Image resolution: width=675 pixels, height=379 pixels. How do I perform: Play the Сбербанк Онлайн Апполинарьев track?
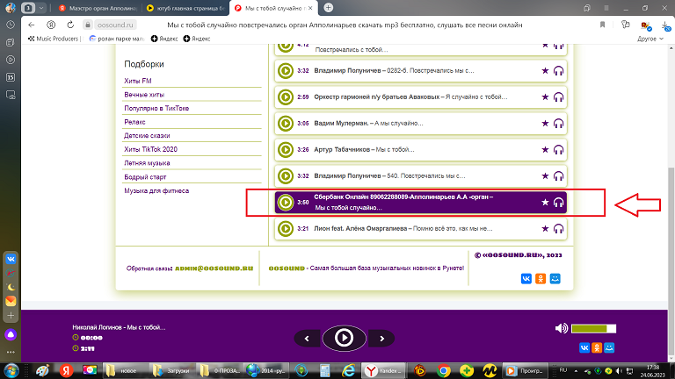[x=285, y=203]
